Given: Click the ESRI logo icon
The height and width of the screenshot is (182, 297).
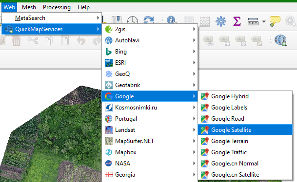Looking at the screenshot, I should [109, 63].
